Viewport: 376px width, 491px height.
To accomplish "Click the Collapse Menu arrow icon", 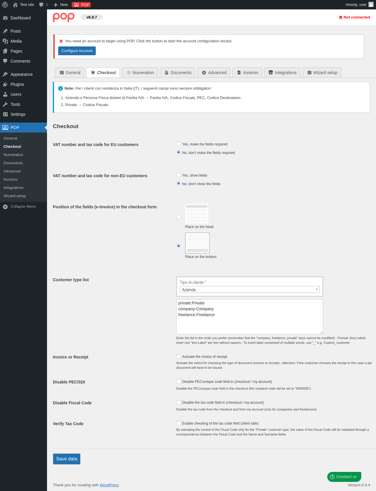I will click(x=5, y=207).
